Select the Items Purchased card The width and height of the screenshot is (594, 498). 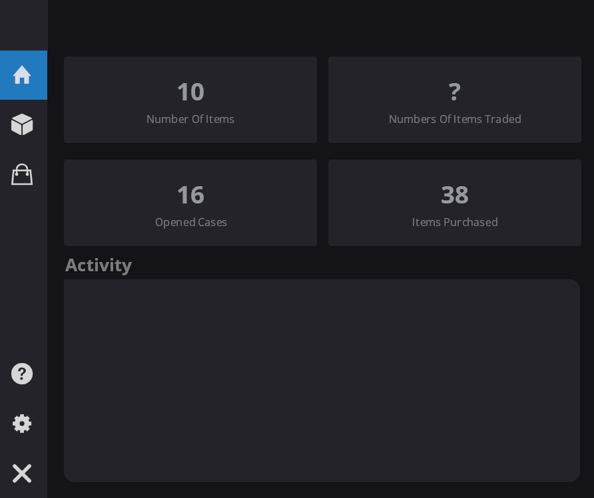click(x=455, y=203)
